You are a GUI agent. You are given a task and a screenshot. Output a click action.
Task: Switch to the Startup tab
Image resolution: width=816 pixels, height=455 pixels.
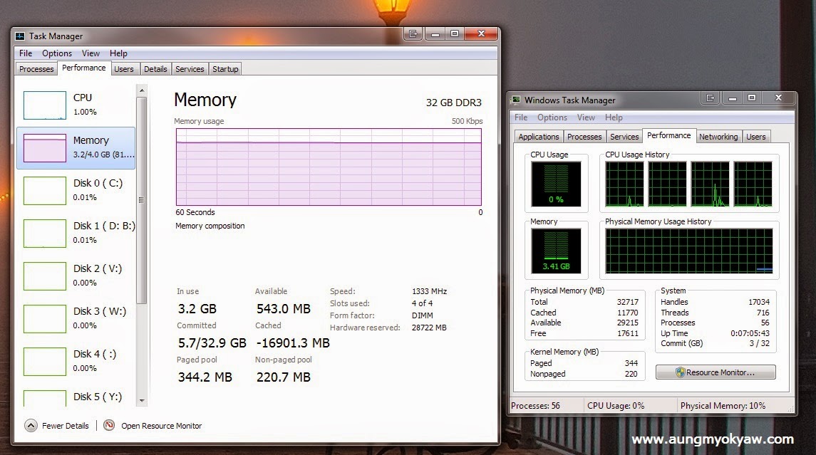225,69
